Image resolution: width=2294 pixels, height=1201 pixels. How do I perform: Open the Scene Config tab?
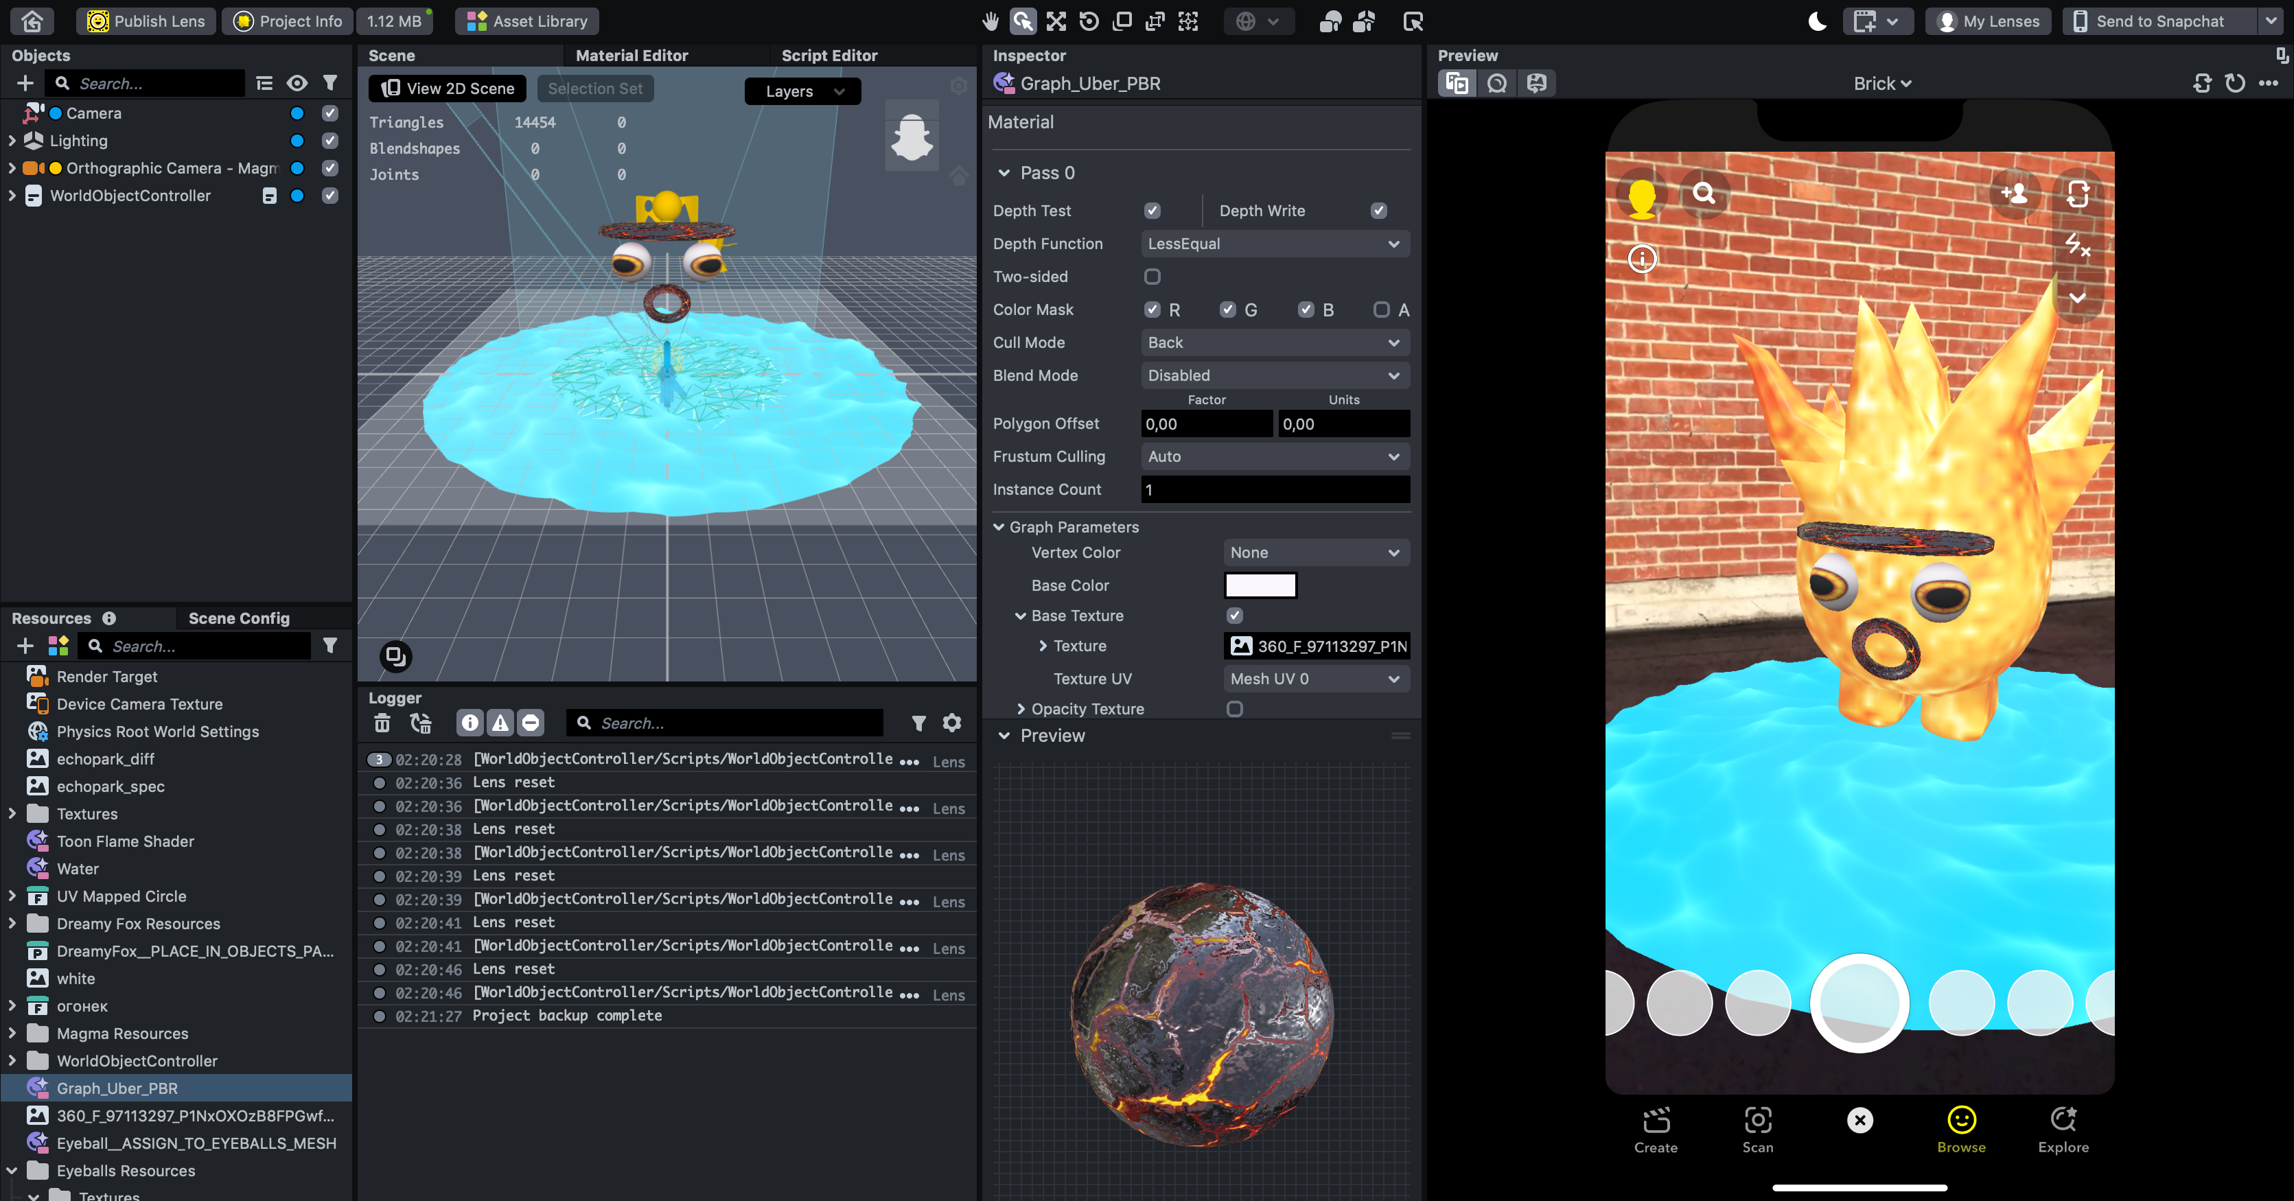[x=239, y=618]
